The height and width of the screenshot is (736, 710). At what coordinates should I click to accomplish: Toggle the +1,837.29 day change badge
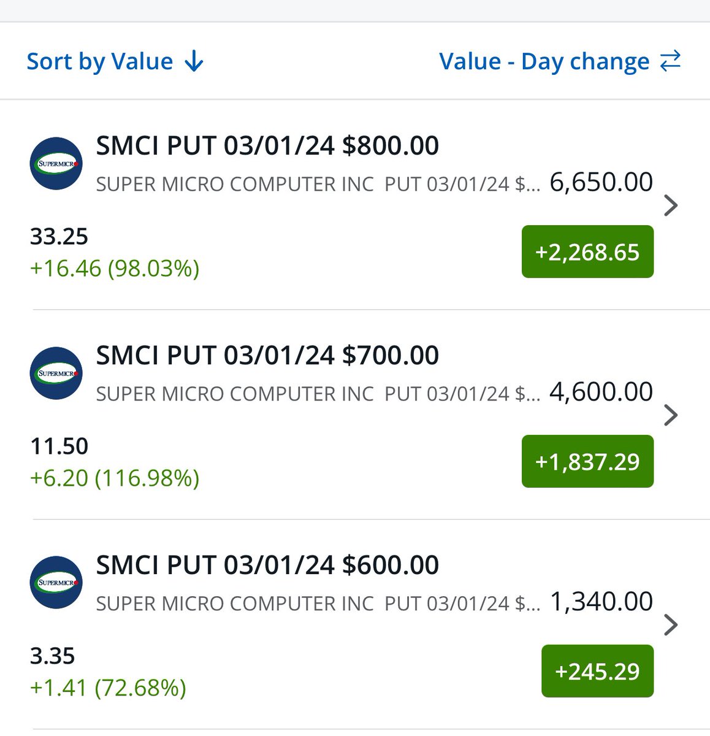(587, 461)
